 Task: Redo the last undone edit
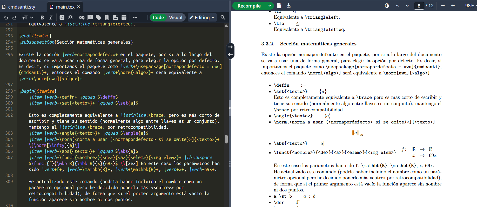[15, 18]
